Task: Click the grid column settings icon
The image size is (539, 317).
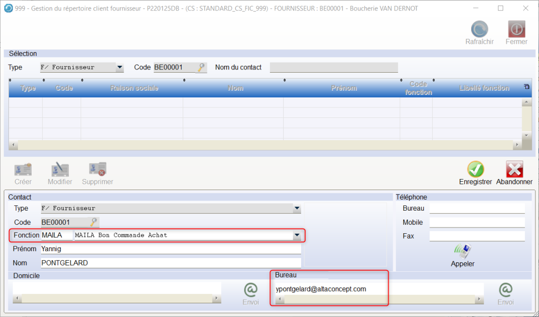Action: (526, 87)
